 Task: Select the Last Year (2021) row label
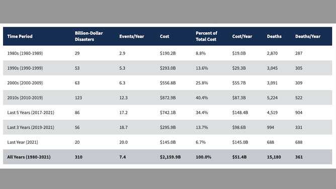(x=23, y=142)
